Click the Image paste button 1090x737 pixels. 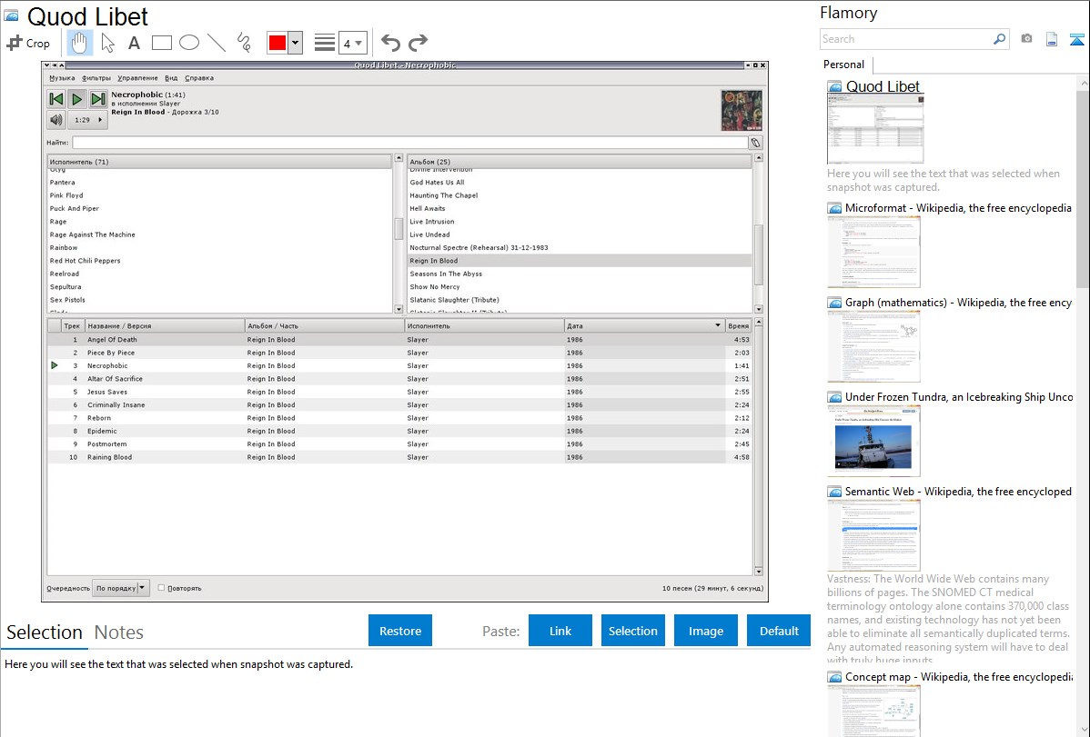pyautogui.click(x=706, y=631)
